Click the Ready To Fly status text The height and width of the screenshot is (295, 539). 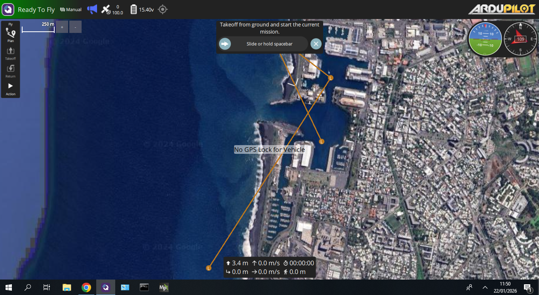[36, 10]
